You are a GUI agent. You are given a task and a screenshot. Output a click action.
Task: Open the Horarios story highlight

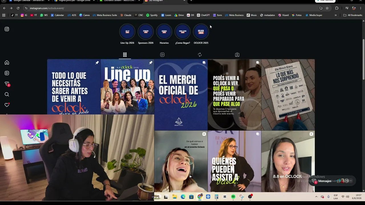(164, 32)
